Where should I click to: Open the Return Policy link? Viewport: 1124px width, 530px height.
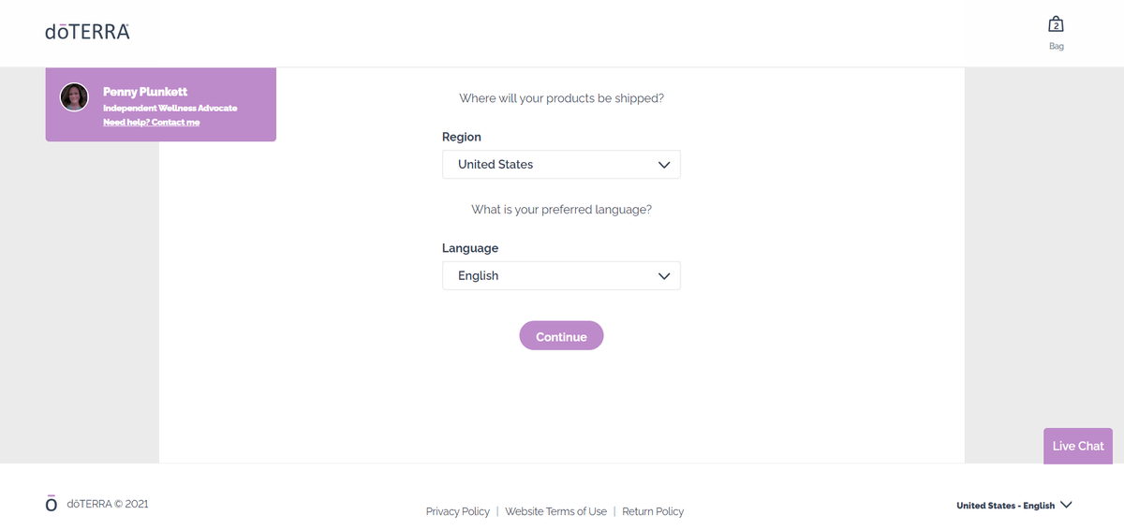point(653,511)
